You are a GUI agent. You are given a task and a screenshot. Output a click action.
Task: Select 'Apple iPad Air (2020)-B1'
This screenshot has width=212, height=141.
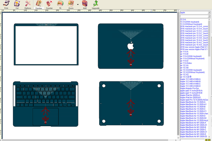tap(190, 97)
